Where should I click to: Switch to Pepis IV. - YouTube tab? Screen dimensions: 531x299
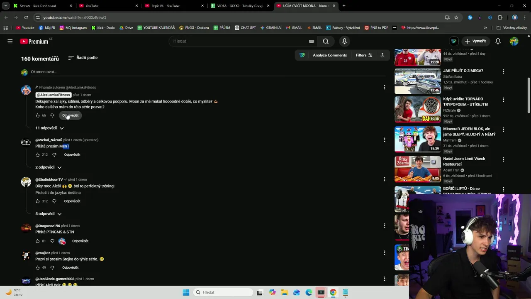[174, 6]
